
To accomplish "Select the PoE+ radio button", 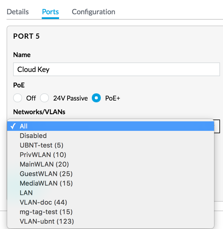I will point(96,98).
